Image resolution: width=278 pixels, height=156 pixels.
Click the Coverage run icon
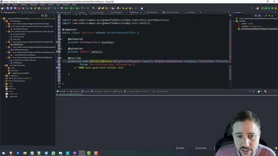77,8
